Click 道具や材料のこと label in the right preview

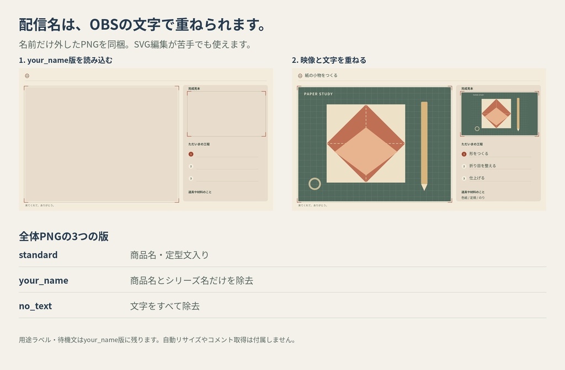pyautogui.click(x=473, y=192)
